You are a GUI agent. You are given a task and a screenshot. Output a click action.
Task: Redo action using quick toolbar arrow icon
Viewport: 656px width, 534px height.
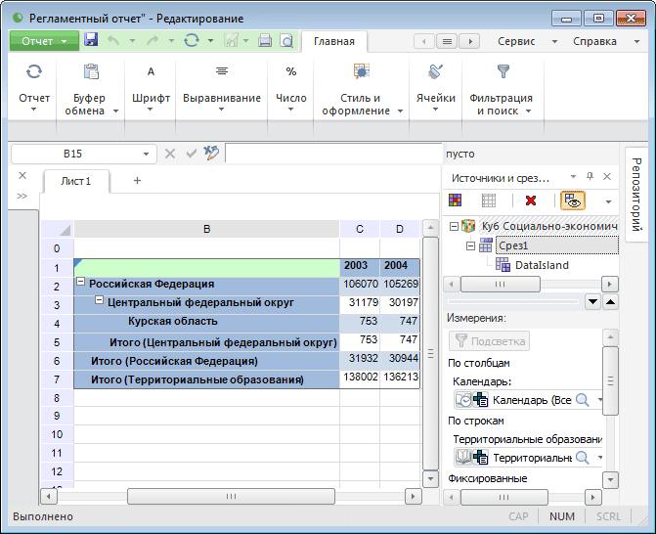[x=153, y=41]
